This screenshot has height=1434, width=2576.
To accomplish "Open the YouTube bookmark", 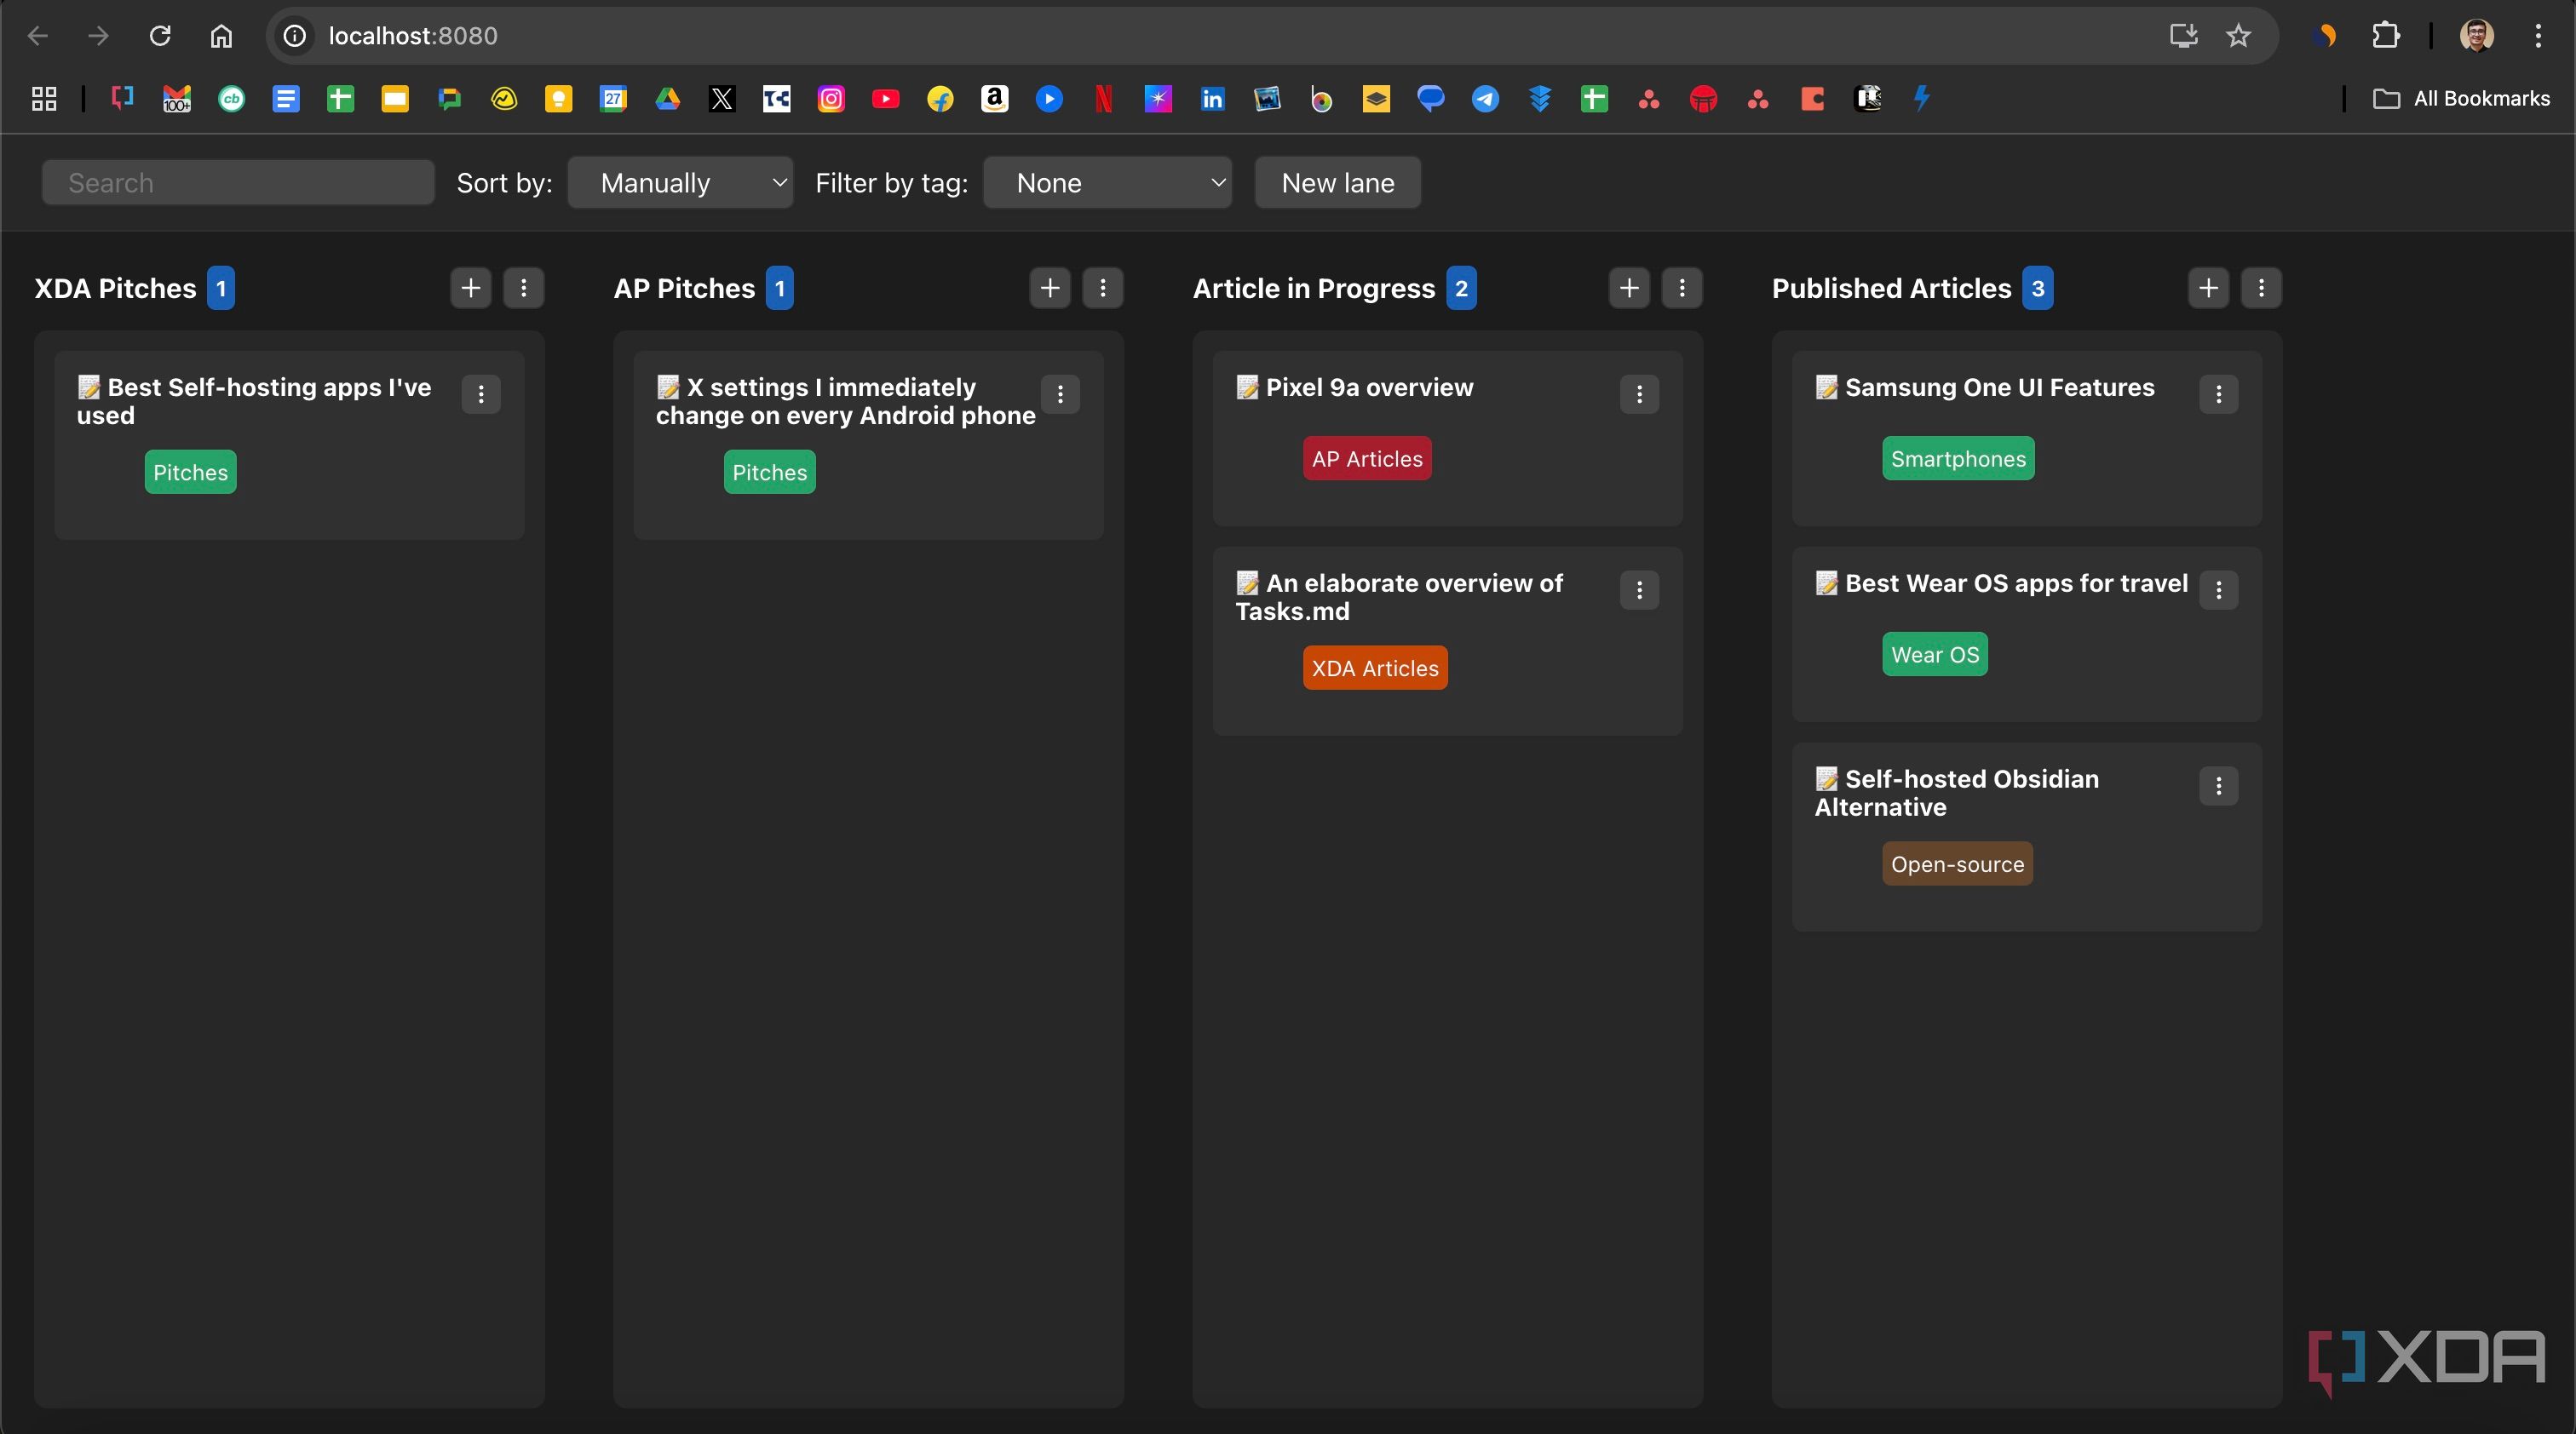I will (x=885, y=98).
